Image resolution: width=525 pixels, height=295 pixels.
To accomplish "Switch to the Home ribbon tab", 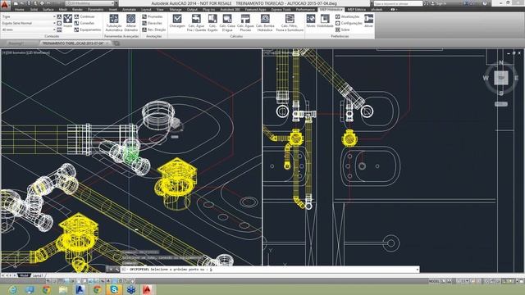I will coord(20,9).
